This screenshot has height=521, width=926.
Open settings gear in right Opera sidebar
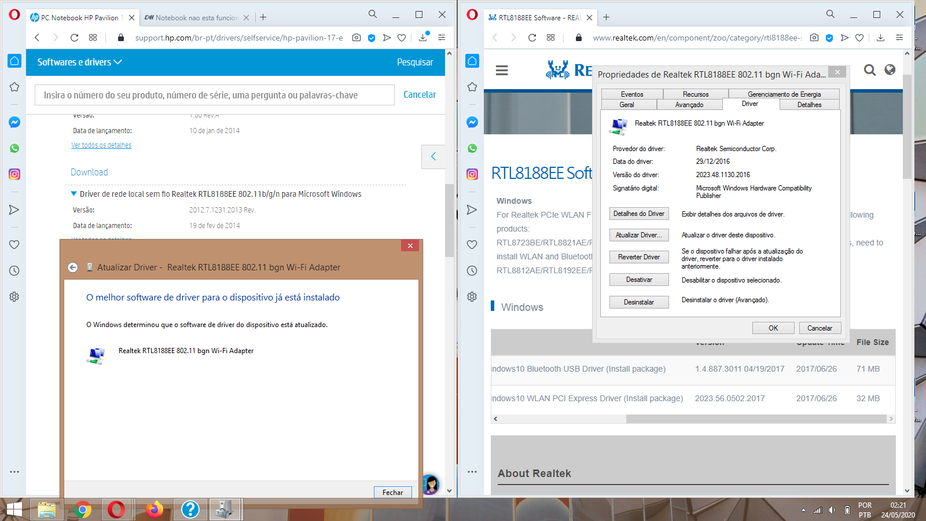(472, 296)
